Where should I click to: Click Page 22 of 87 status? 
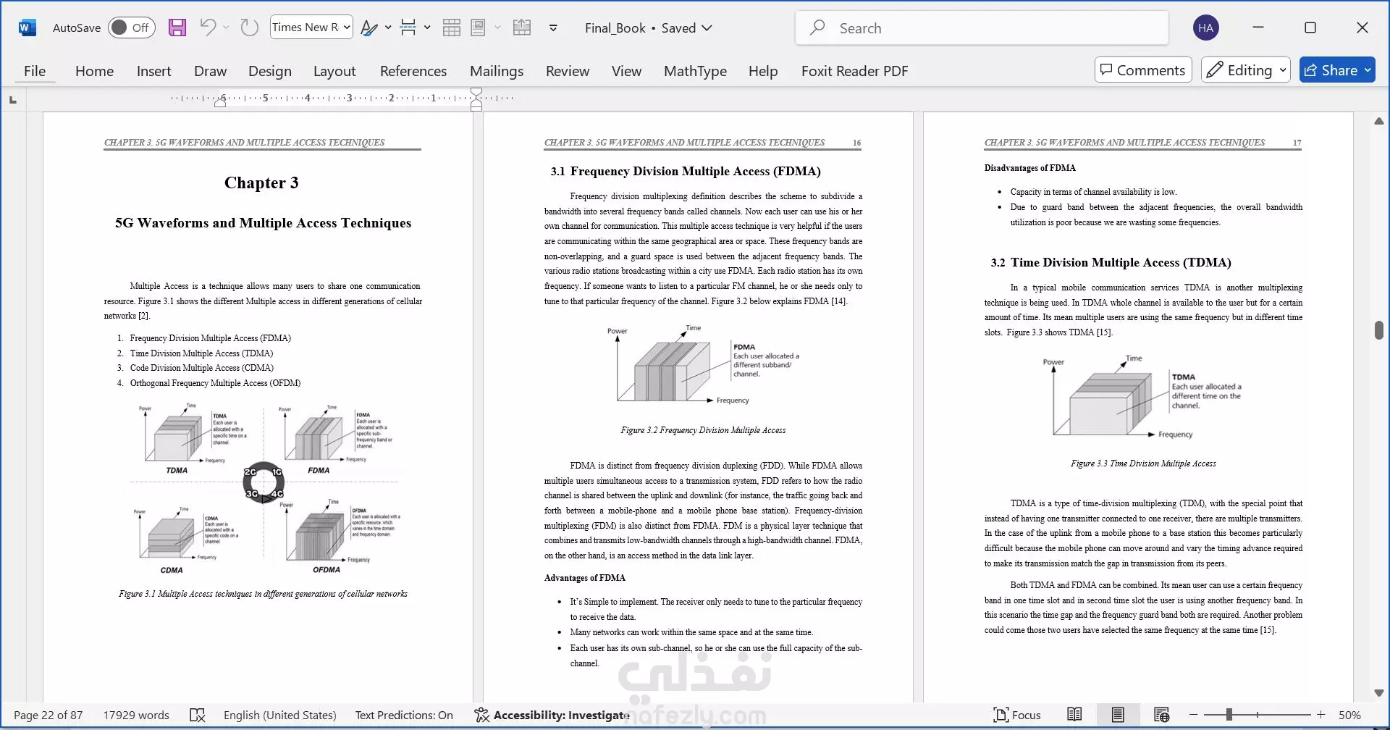pyautogui.click(x=49, y=715)
